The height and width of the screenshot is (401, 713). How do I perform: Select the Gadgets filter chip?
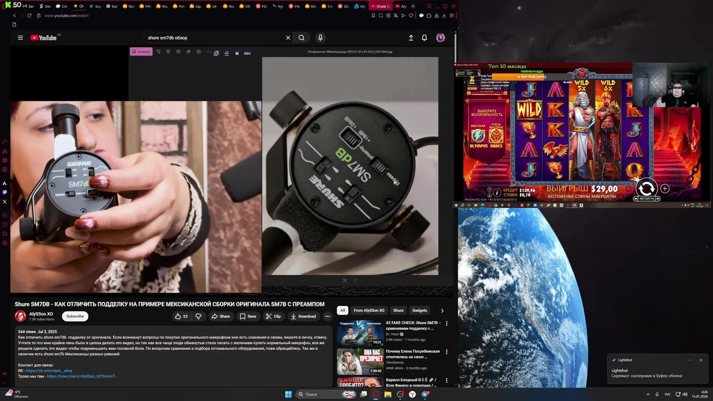pyautogui.click(x=419, y=310)
